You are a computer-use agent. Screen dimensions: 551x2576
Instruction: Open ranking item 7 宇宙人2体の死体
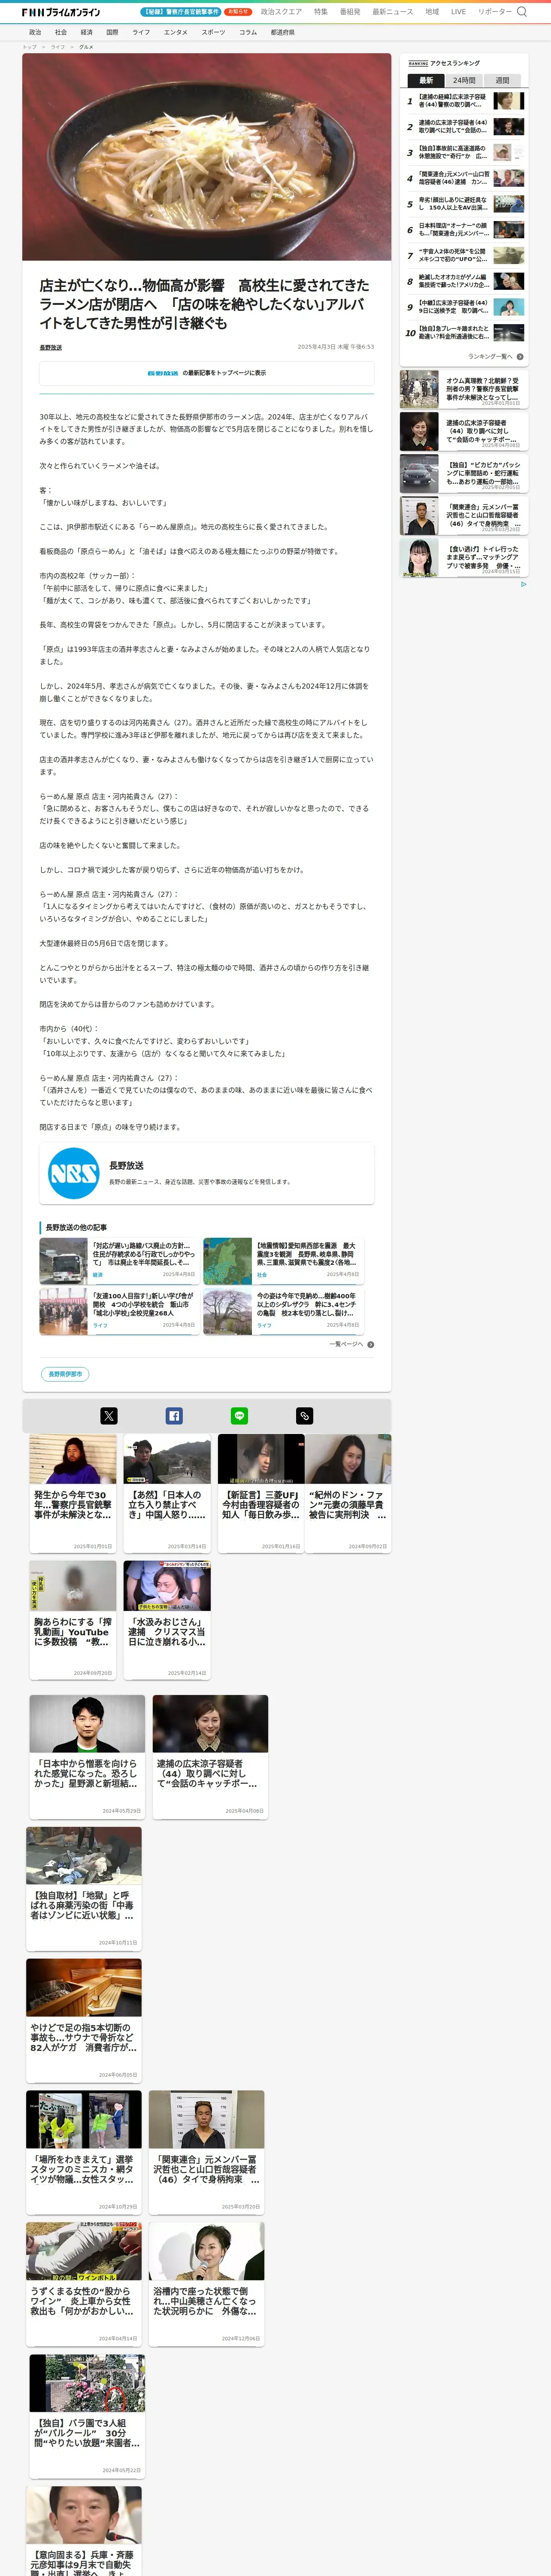pyautogui.click(x=465, y=255)
